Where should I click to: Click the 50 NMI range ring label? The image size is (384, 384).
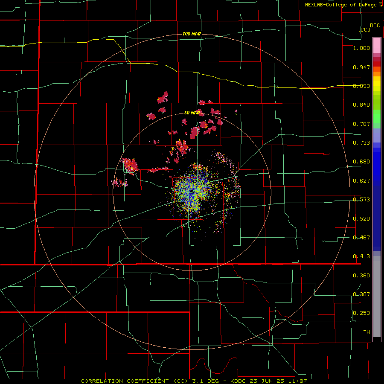click(192, 113)
